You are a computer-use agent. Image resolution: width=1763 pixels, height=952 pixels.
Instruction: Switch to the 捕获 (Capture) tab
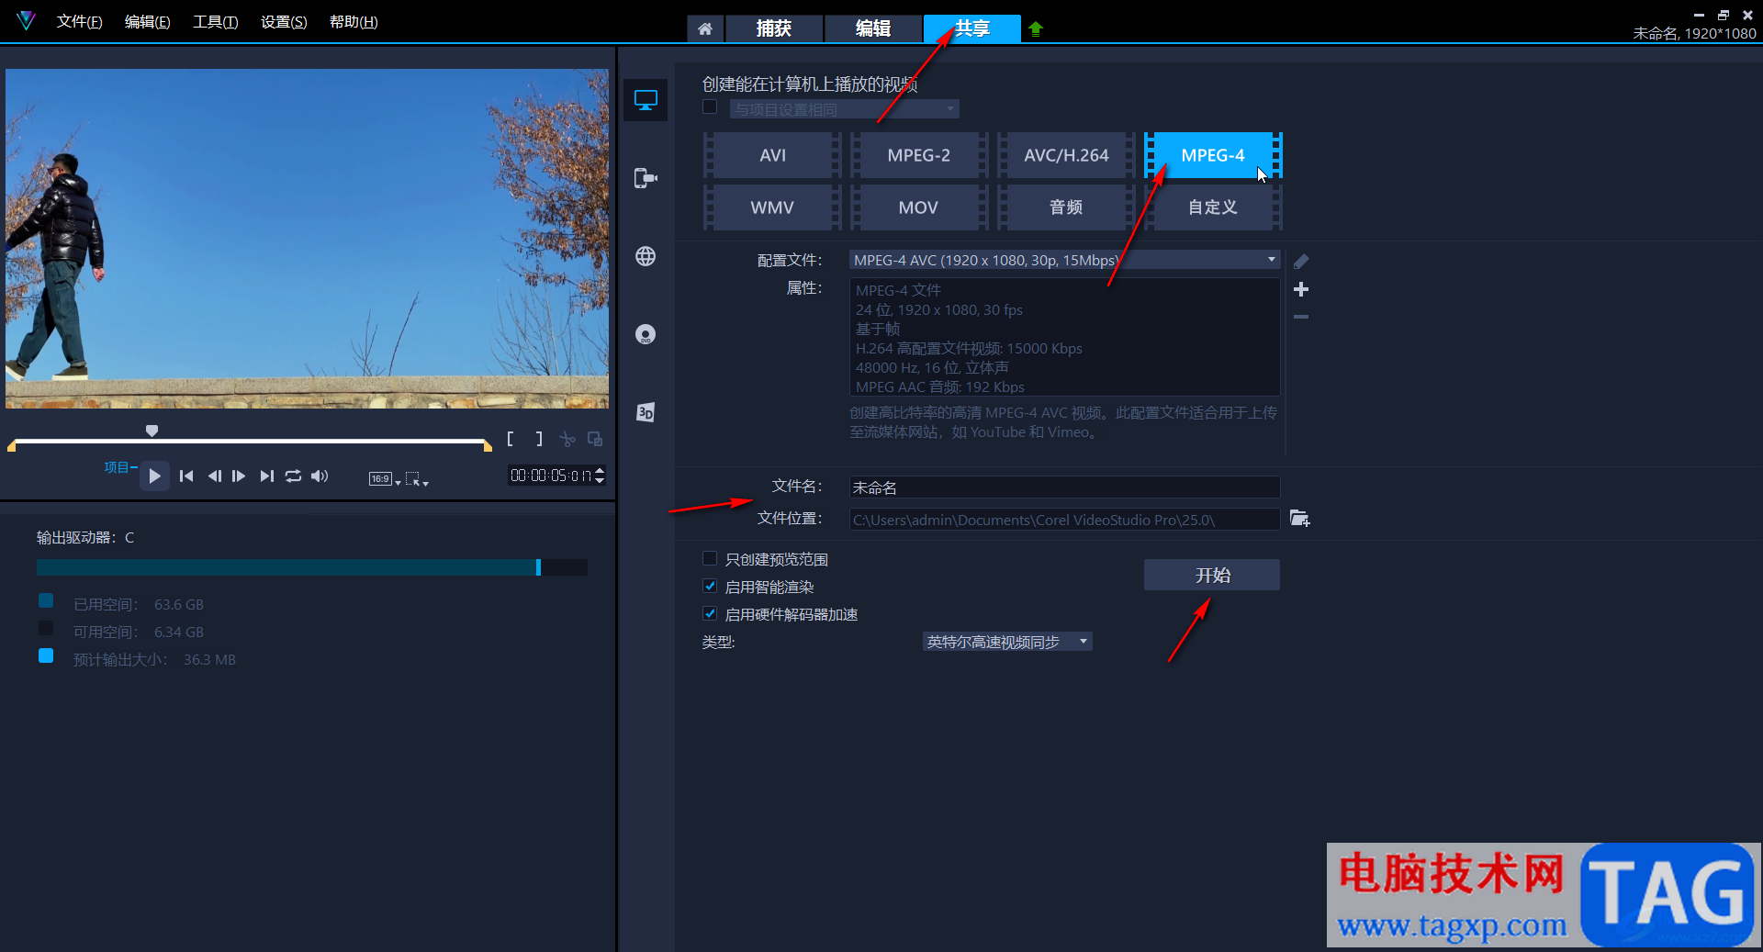pyautogui.click(x=773, y=28)
